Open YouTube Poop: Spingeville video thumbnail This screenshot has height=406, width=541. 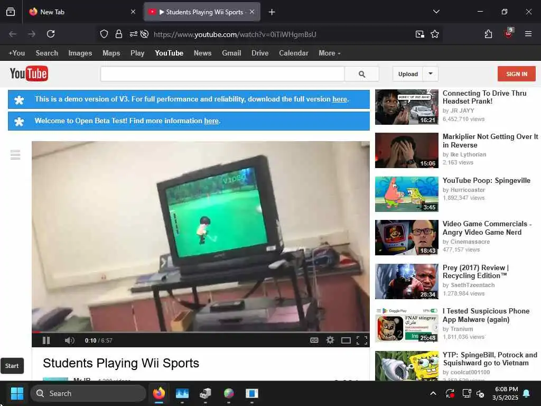pos(407,194)
